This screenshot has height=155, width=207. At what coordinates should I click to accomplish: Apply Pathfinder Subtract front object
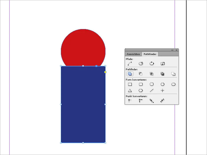(141, 74)
